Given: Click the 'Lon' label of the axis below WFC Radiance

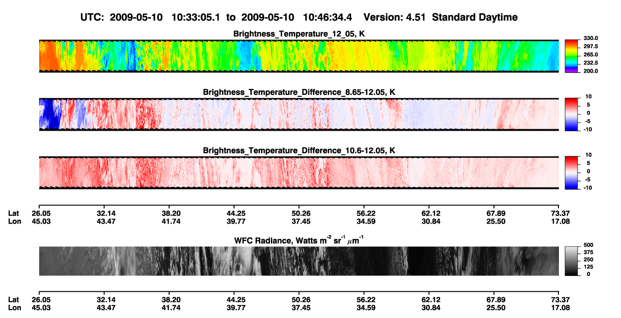Looking at the screenshot, I should pos(14,308).
